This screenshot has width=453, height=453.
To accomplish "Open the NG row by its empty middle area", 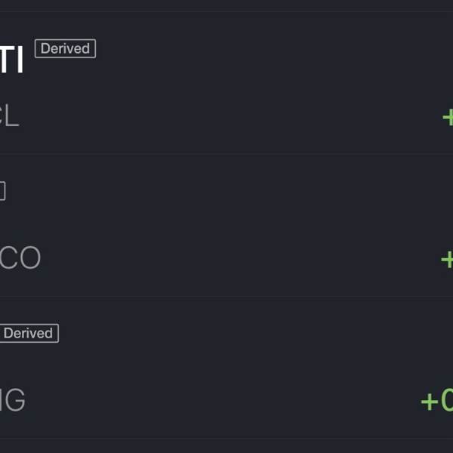I will coord(226,370).
